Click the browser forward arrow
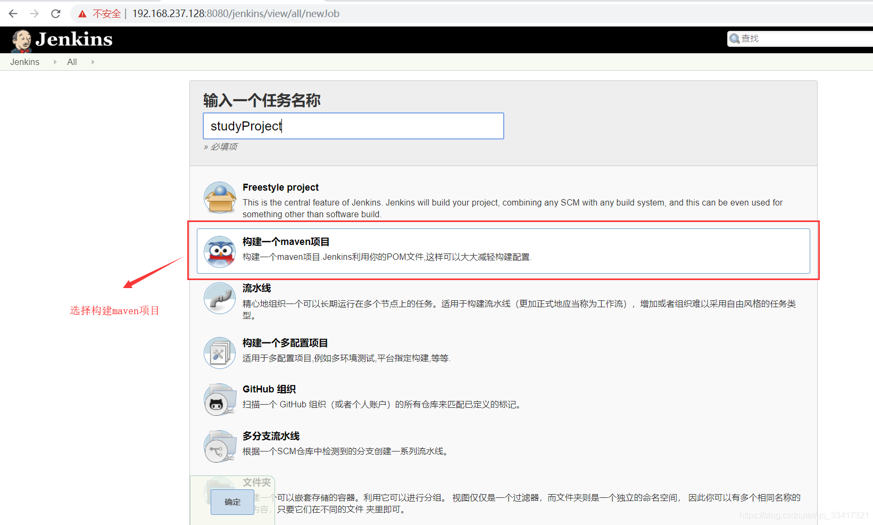 point(35,13)
